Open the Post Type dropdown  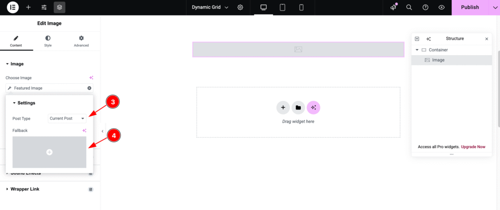coord(67,118)
